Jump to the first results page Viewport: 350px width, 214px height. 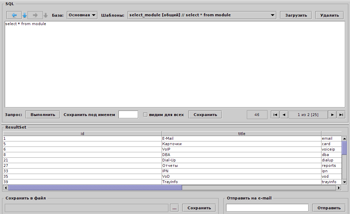(275, 115)
